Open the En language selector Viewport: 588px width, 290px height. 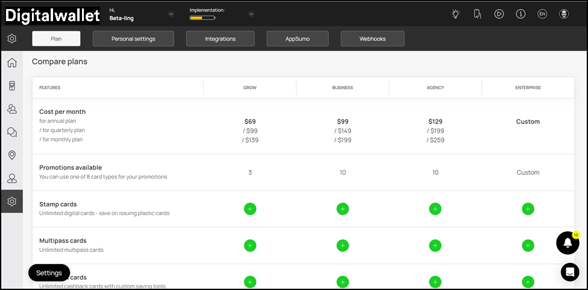tap(542, 14)
